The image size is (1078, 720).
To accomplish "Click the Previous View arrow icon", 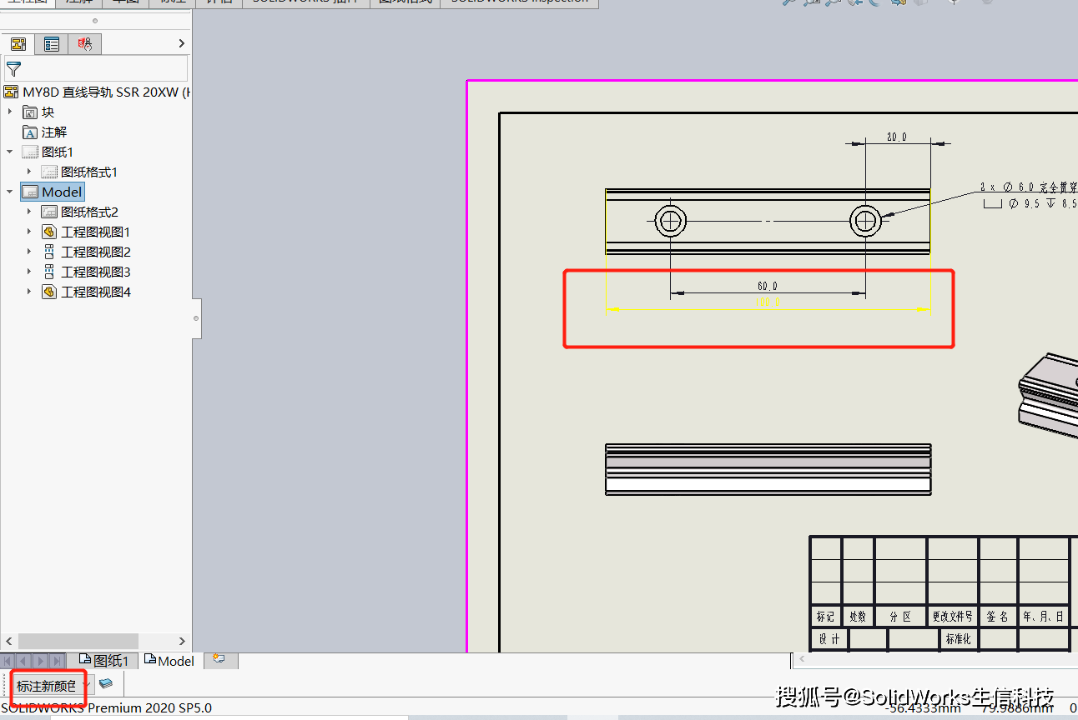I will [x=853, y=2].
